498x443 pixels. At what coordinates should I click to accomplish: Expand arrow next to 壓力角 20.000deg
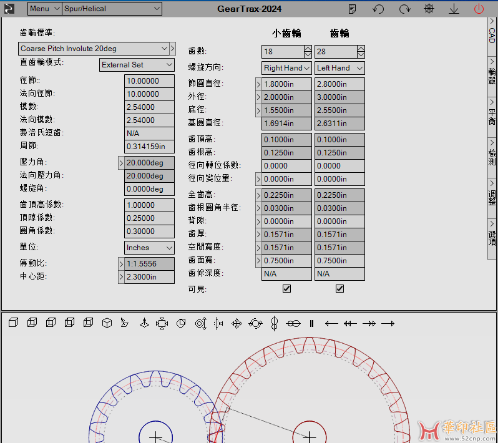pyautogui.click(x=121, y=163)
